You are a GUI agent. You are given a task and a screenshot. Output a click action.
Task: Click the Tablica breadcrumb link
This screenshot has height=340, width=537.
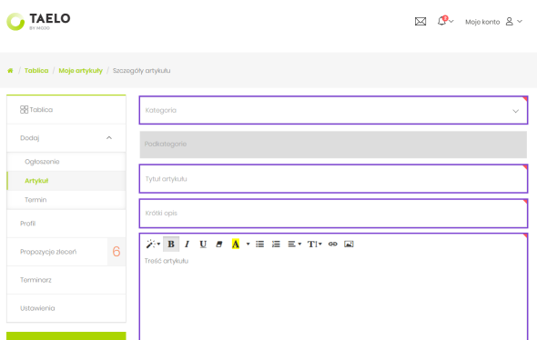coord(36,71)
